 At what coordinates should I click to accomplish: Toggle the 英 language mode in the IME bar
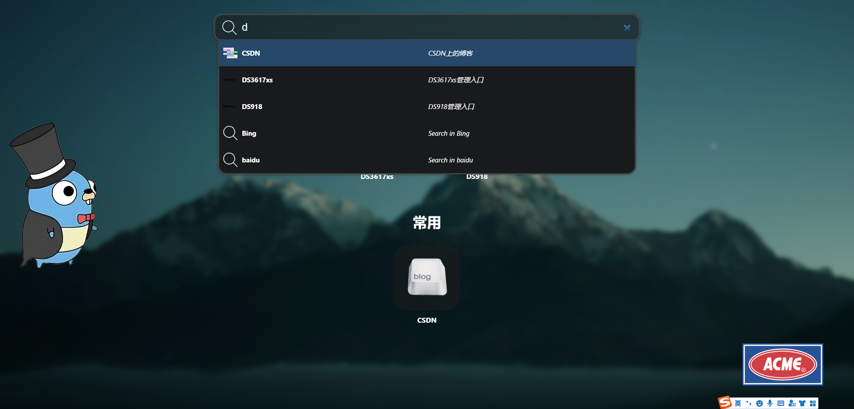coord(738,403)
